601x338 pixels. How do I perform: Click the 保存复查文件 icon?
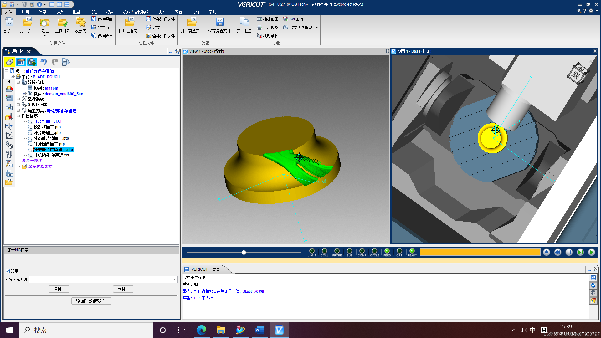click(x=219, y=25)
